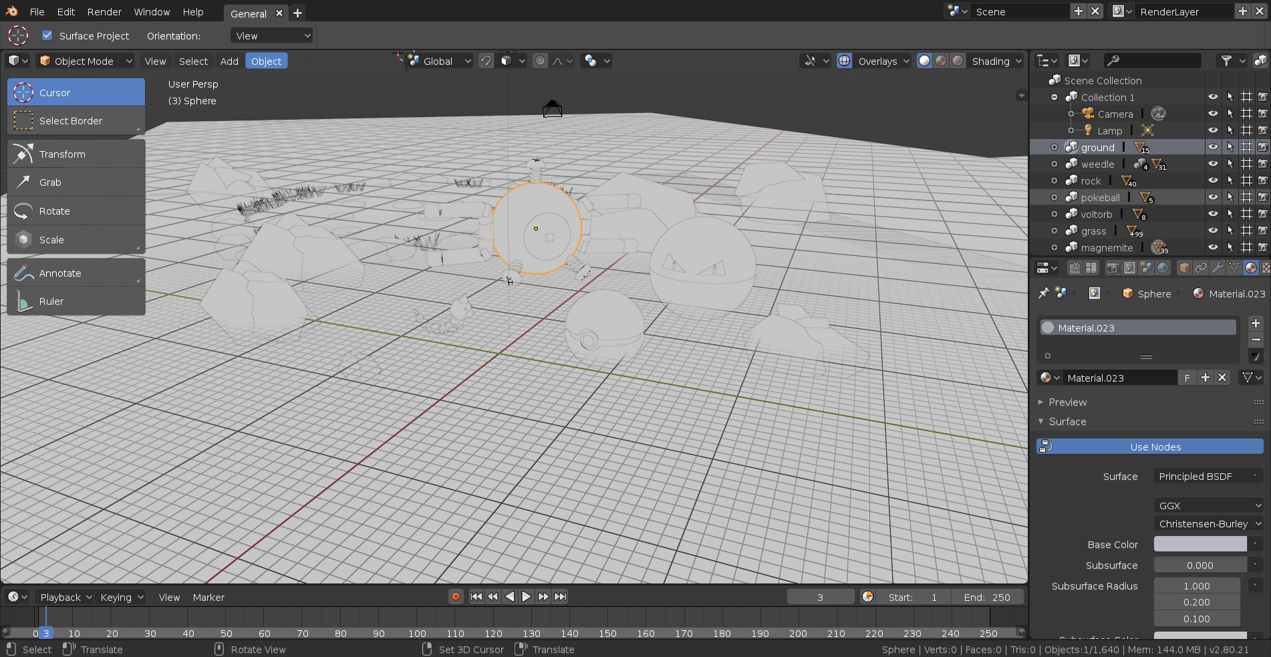1271x657 pixels.
Task: Add a new material slot
Action: pos(1256,323)
